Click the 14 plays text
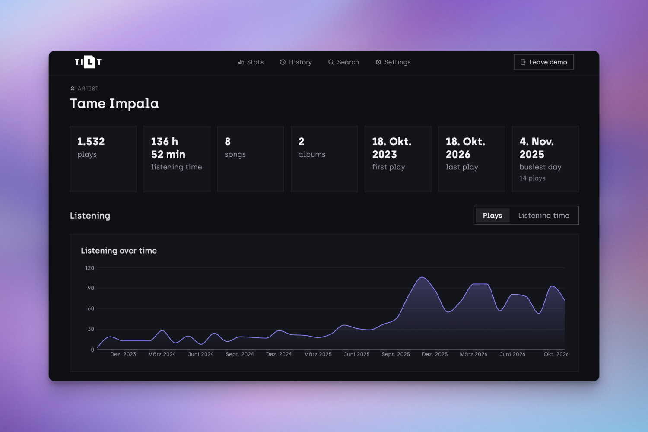This screenshot has width=648, height=432. [x=532, y=178]
